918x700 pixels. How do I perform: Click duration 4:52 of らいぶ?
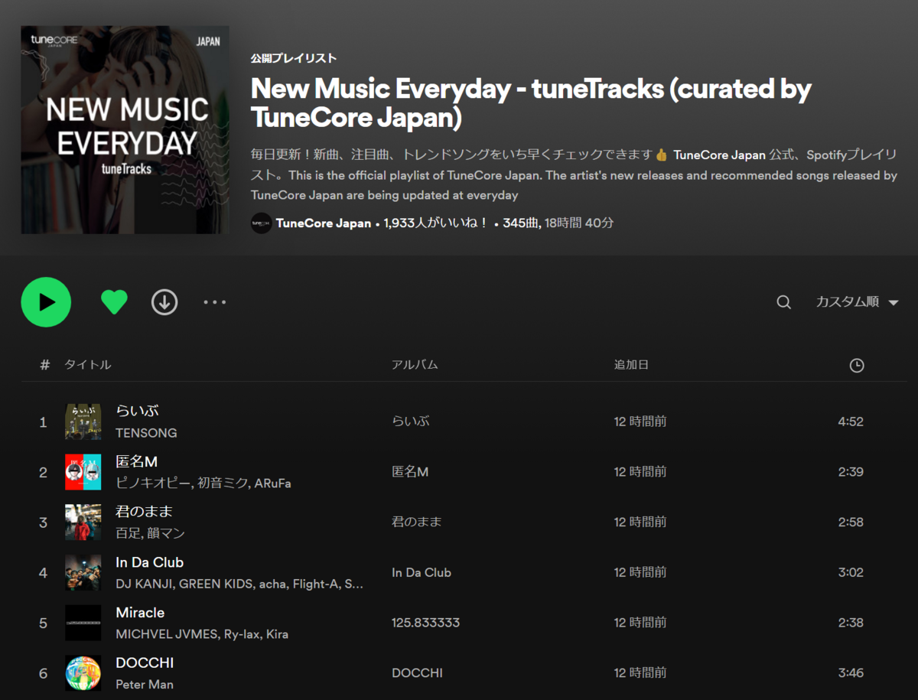pyautogui.click(x=851, y=422)
